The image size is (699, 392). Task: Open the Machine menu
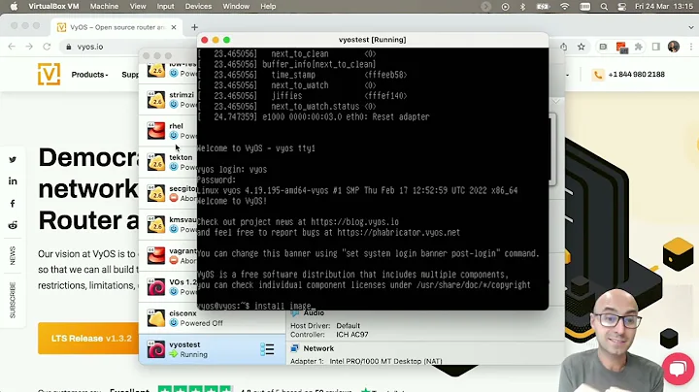point(104,6)
